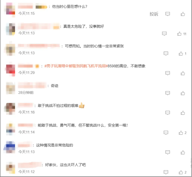Reply to the '奇迹' comment

168,93
